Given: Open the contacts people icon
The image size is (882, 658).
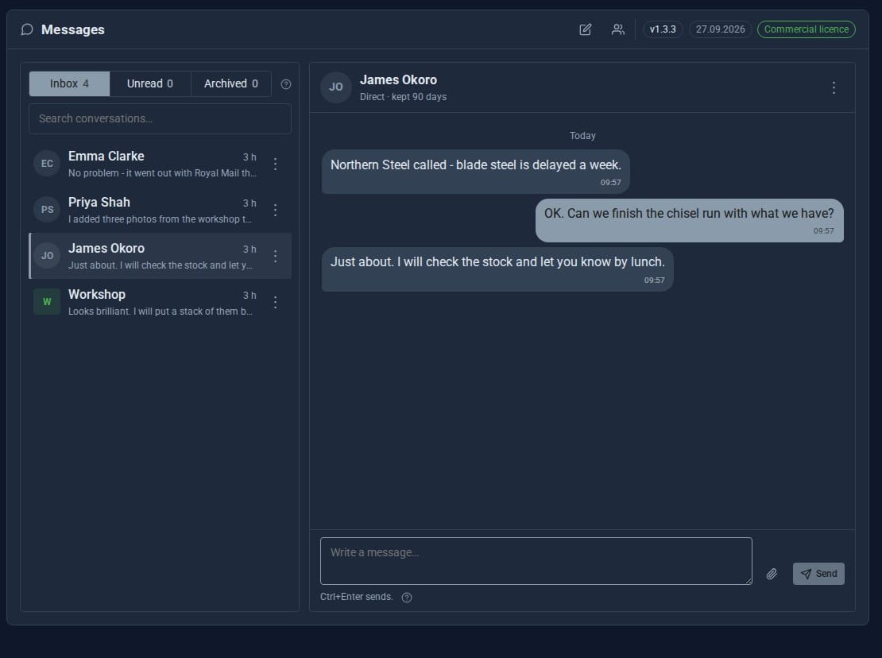Looking at the screenshot, I should 617,29.
